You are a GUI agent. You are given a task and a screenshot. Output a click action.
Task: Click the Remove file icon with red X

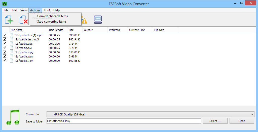click(x=24, y=20)
